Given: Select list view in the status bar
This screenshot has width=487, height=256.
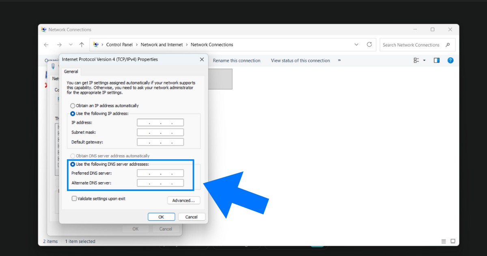Looking at the screenshot, I should (444, 241).
